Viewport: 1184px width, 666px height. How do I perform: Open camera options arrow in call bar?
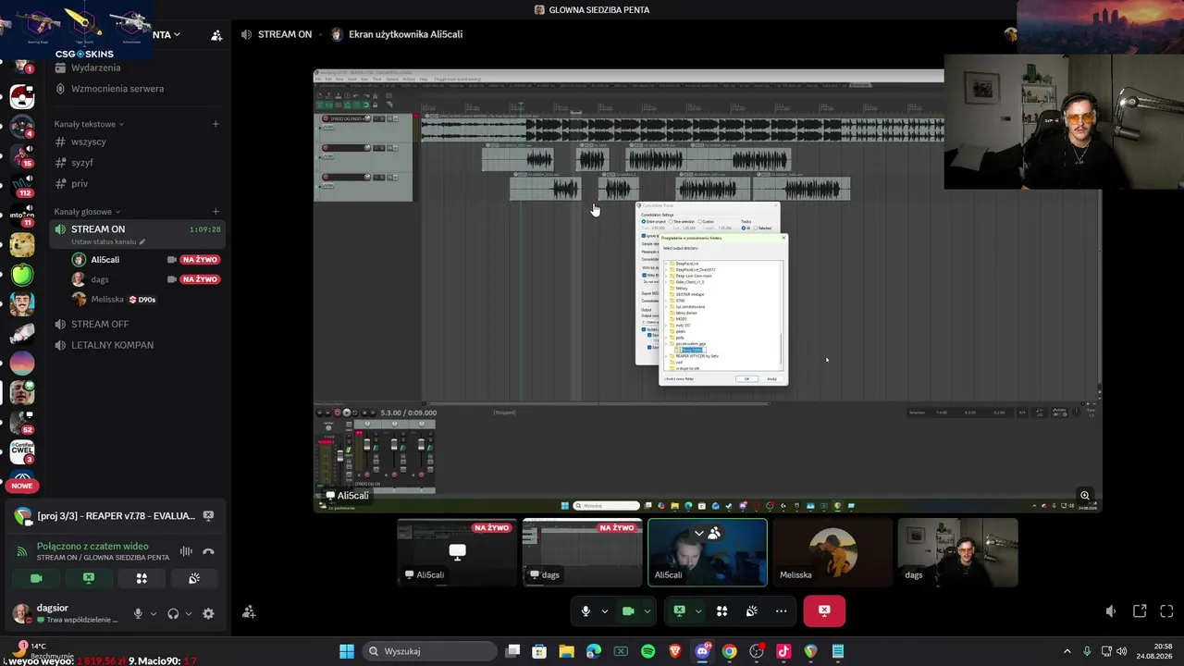647,610
